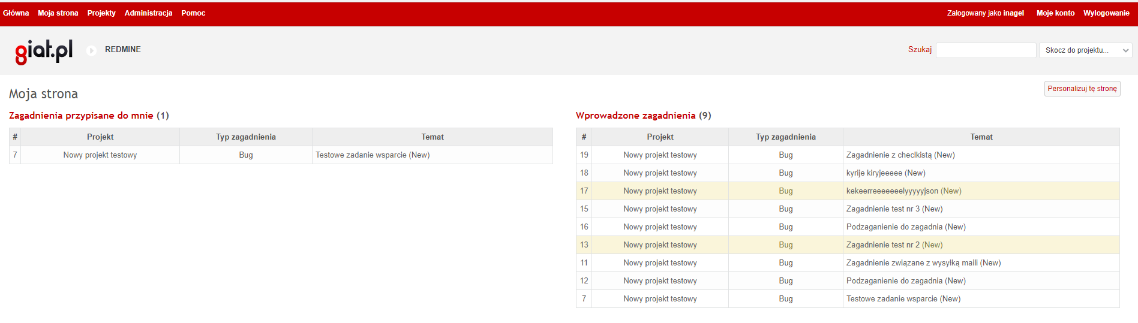Image resolution: width=1138 pixels, height=323 pixels.
Task: Open Nowy projekt testowy in row 13
Action: tap(660, 245)
